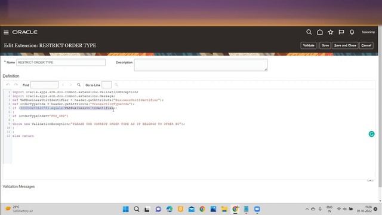This screenshot has width=382, height=215.
Task: Click line 7 orderTypeCode=="FUS_ORD" condition
Action: 41,116
